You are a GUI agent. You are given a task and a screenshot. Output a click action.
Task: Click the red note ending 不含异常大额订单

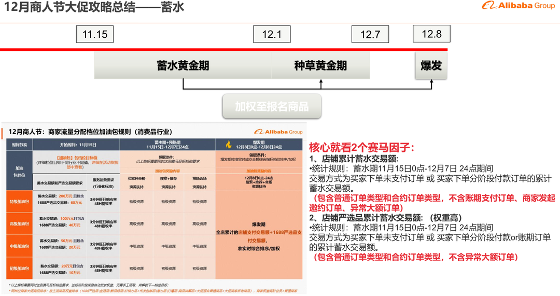415,257
